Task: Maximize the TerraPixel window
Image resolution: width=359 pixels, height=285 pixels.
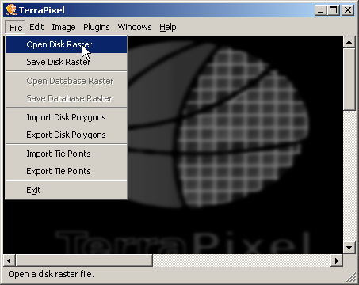Action: coord(334,10)
